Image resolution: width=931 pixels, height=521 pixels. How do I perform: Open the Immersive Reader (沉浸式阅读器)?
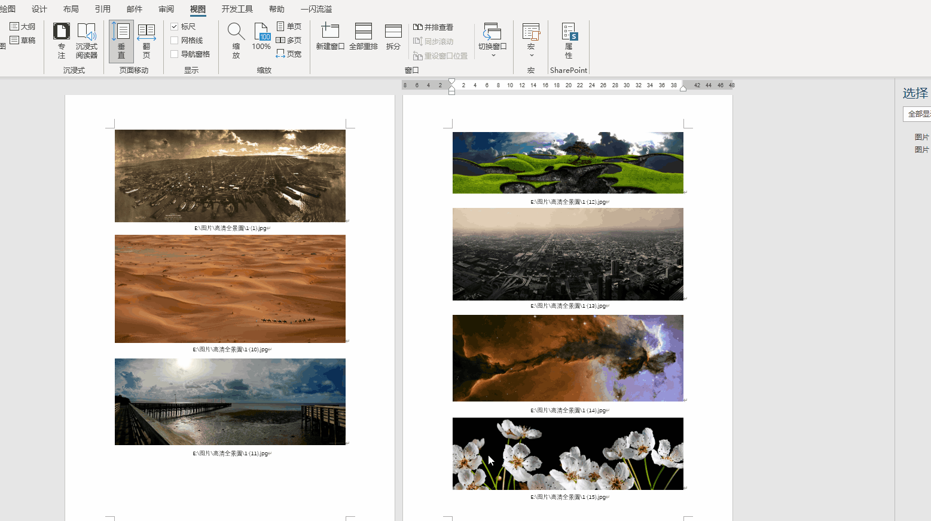(x=87, y=41)
